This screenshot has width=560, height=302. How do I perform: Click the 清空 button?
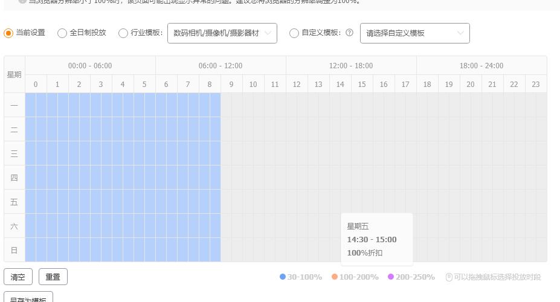pos(18,277)
